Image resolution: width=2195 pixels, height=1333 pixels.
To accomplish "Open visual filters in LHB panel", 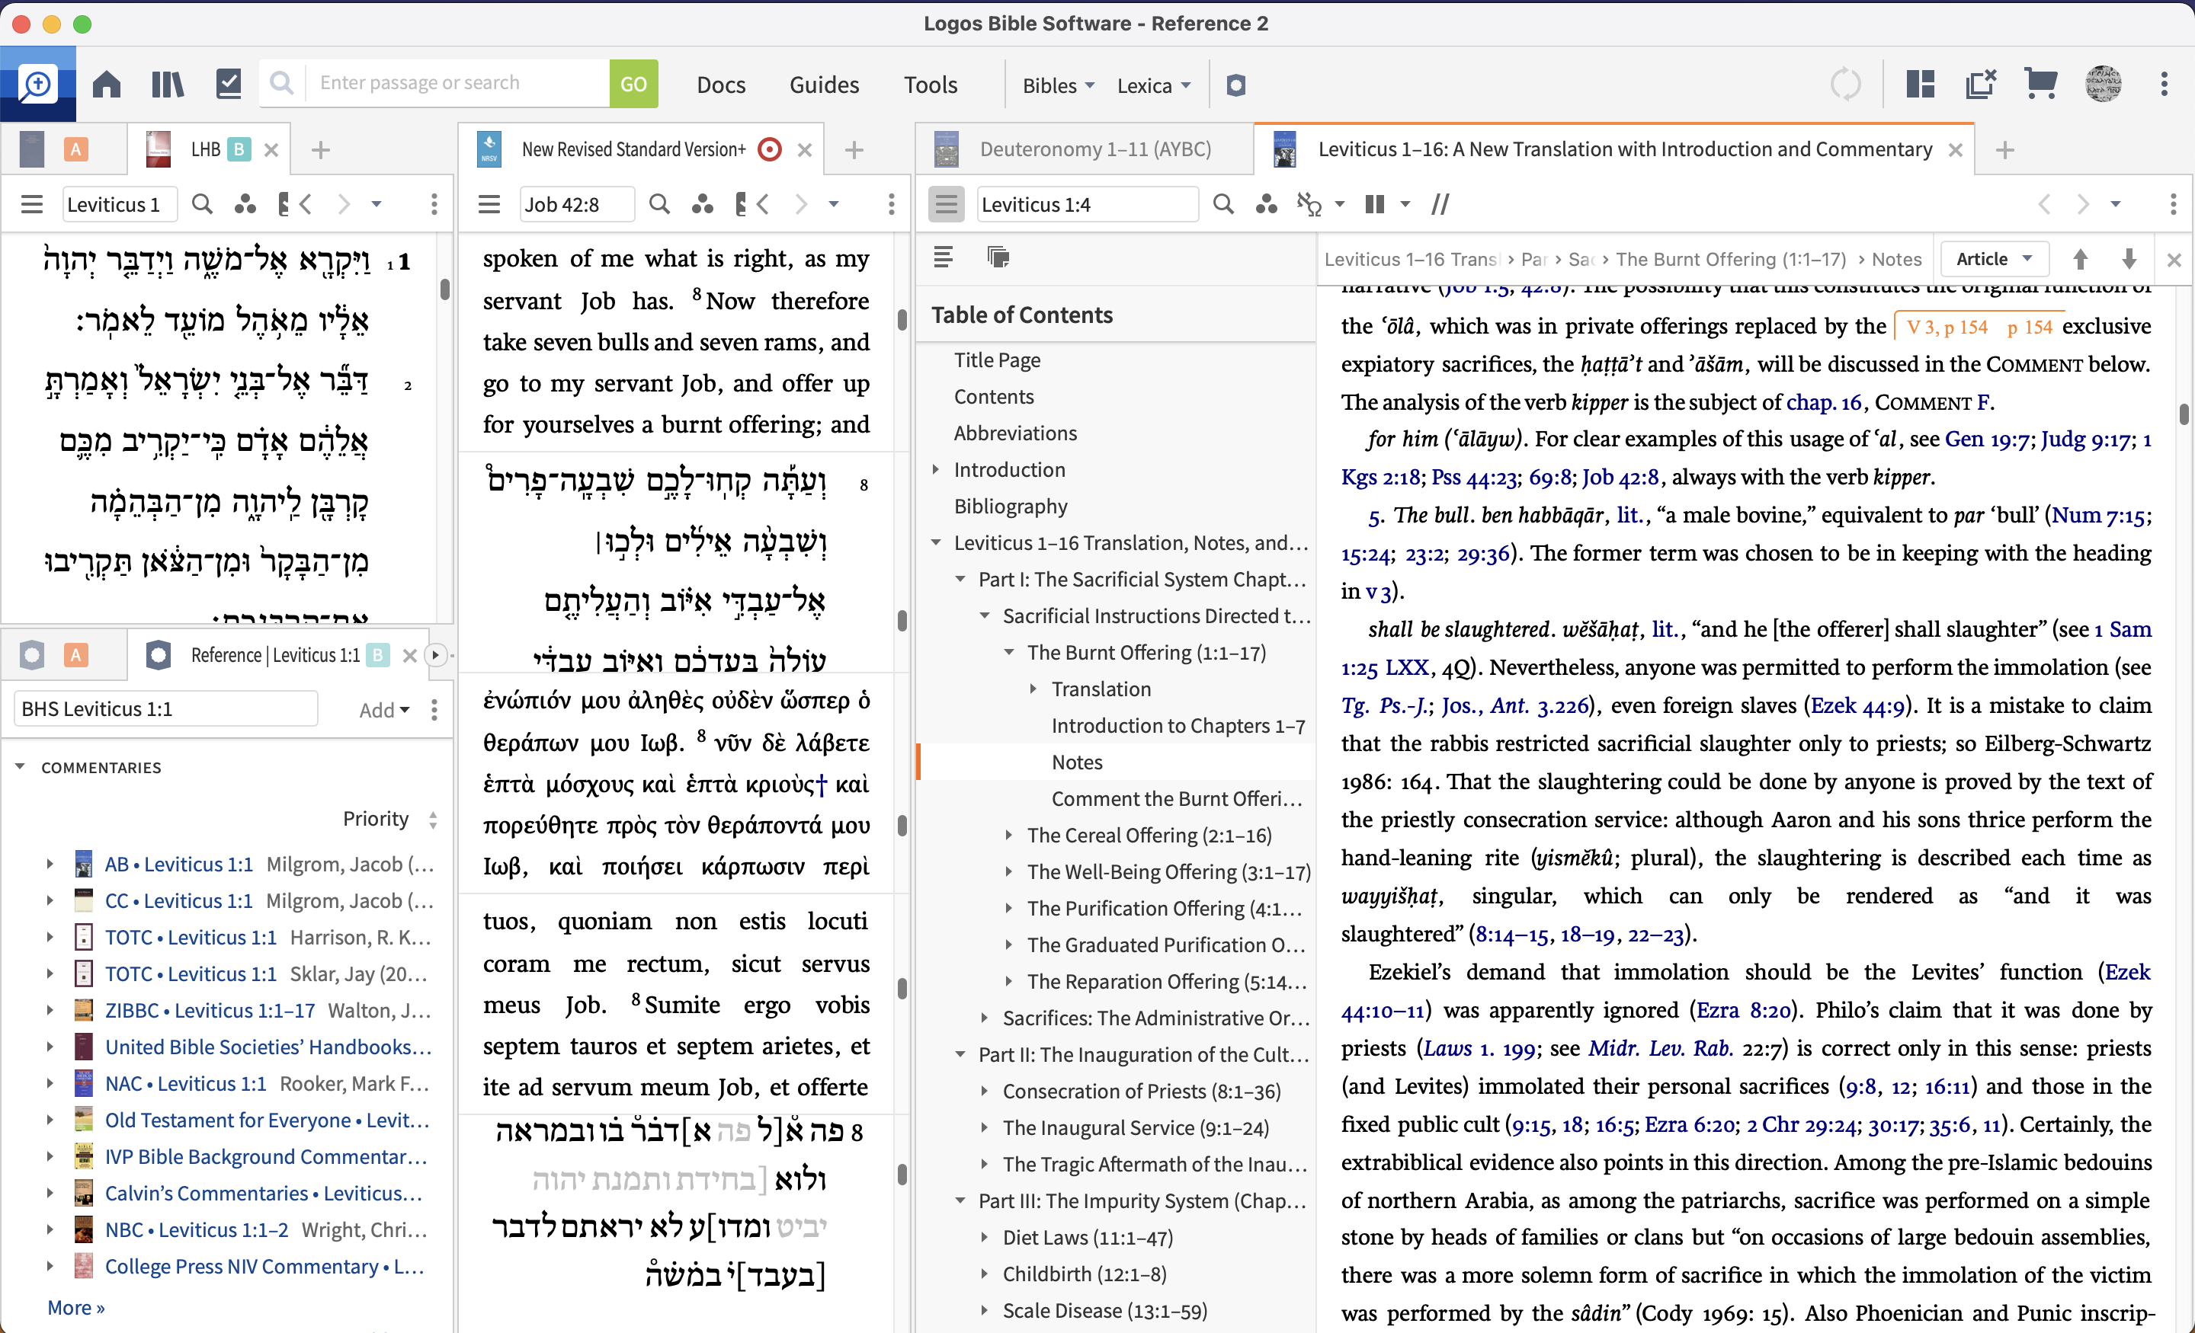I will tap(245, 205).
